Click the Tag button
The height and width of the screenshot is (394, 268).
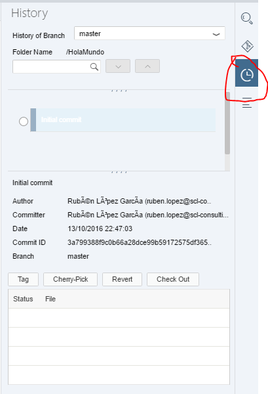point(24,280)
